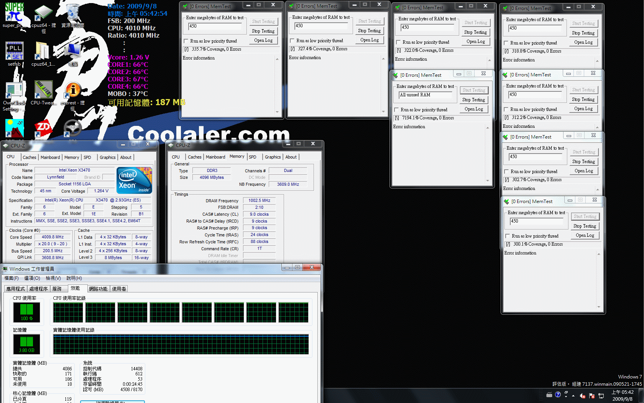Toggle low priority thread in the 327.4% MemTest
The image size is (644, 403).
click(x=292, y=41)
